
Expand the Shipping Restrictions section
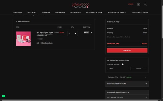pyautogui.click(x=127, y=84)
